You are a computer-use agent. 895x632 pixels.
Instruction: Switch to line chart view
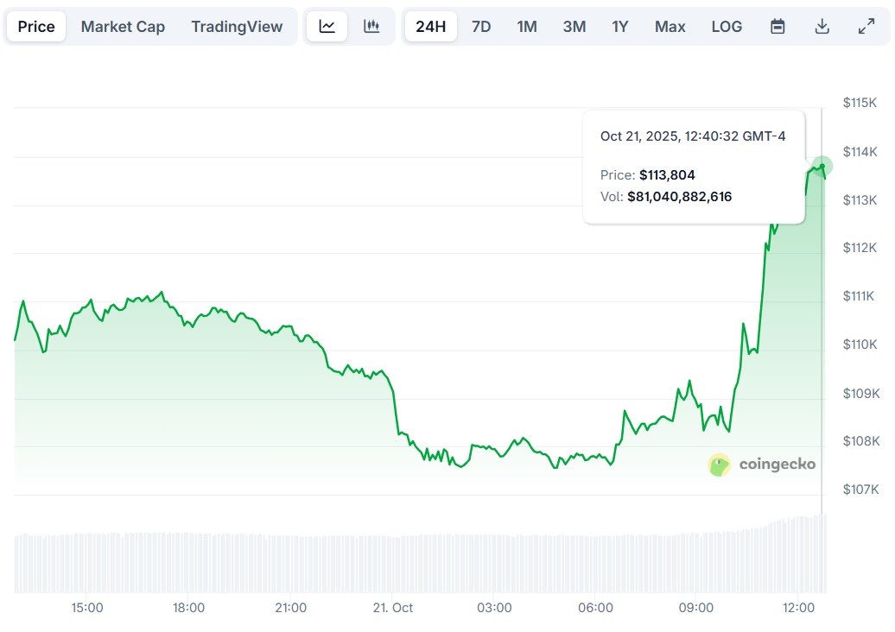tap(327, 27)
